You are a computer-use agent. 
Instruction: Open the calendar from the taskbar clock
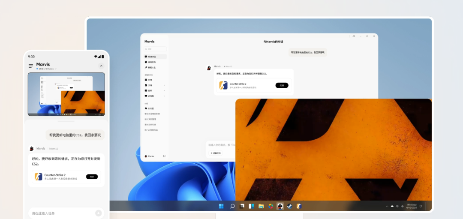click(x=412, y=206)
